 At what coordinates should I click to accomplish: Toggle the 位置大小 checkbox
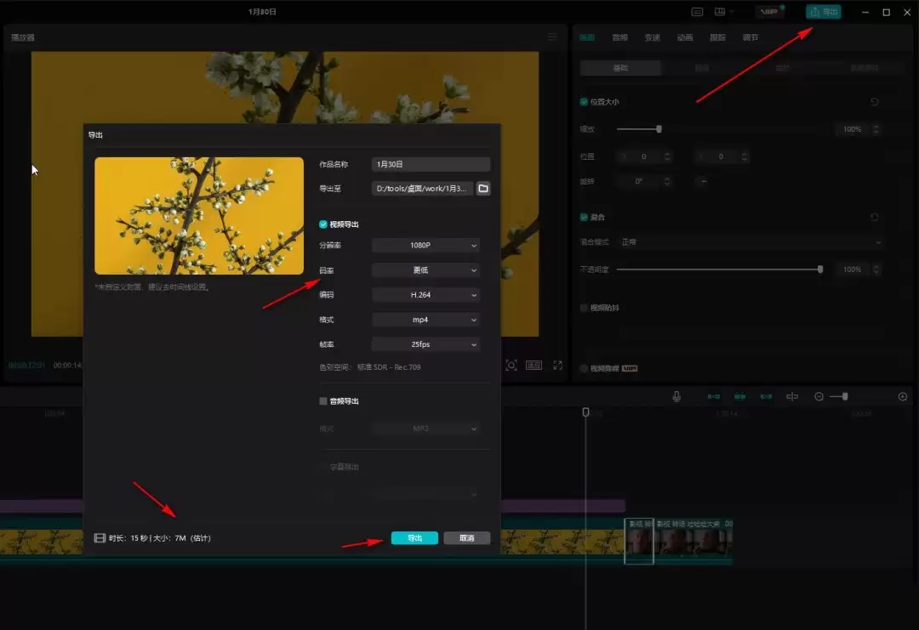click(584, 102)
